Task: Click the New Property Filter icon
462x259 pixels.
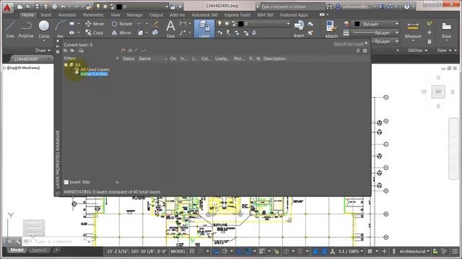Action: pyautogui.click(x=66, y=50)
